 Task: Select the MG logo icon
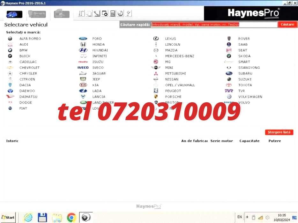[x=156, y=62]
